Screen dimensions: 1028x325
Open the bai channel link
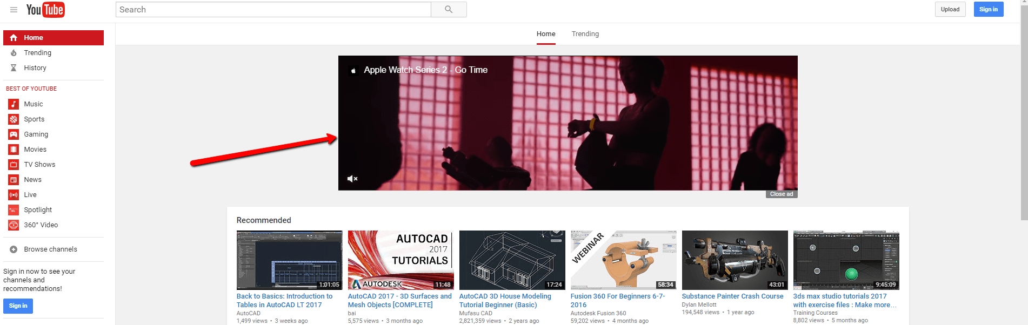click(352, 313)
